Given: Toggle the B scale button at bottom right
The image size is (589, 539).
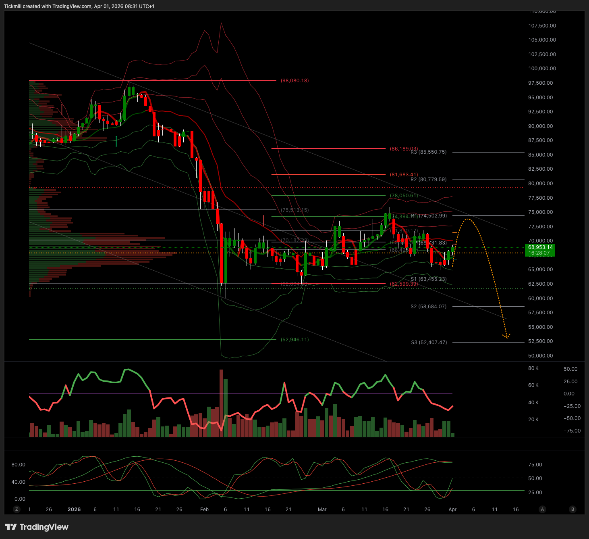Looking at the screenshot, I should [x=572, y=509].
